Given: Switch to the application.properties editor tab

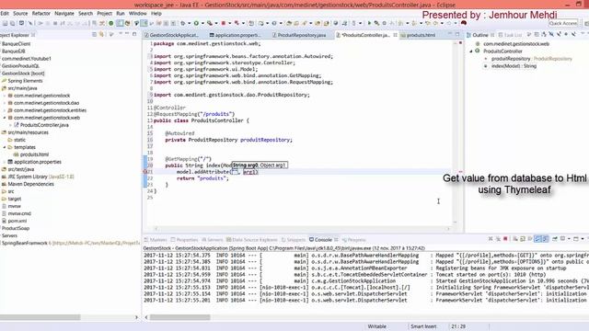Looking at the screenshot, I should click(237, 35).
